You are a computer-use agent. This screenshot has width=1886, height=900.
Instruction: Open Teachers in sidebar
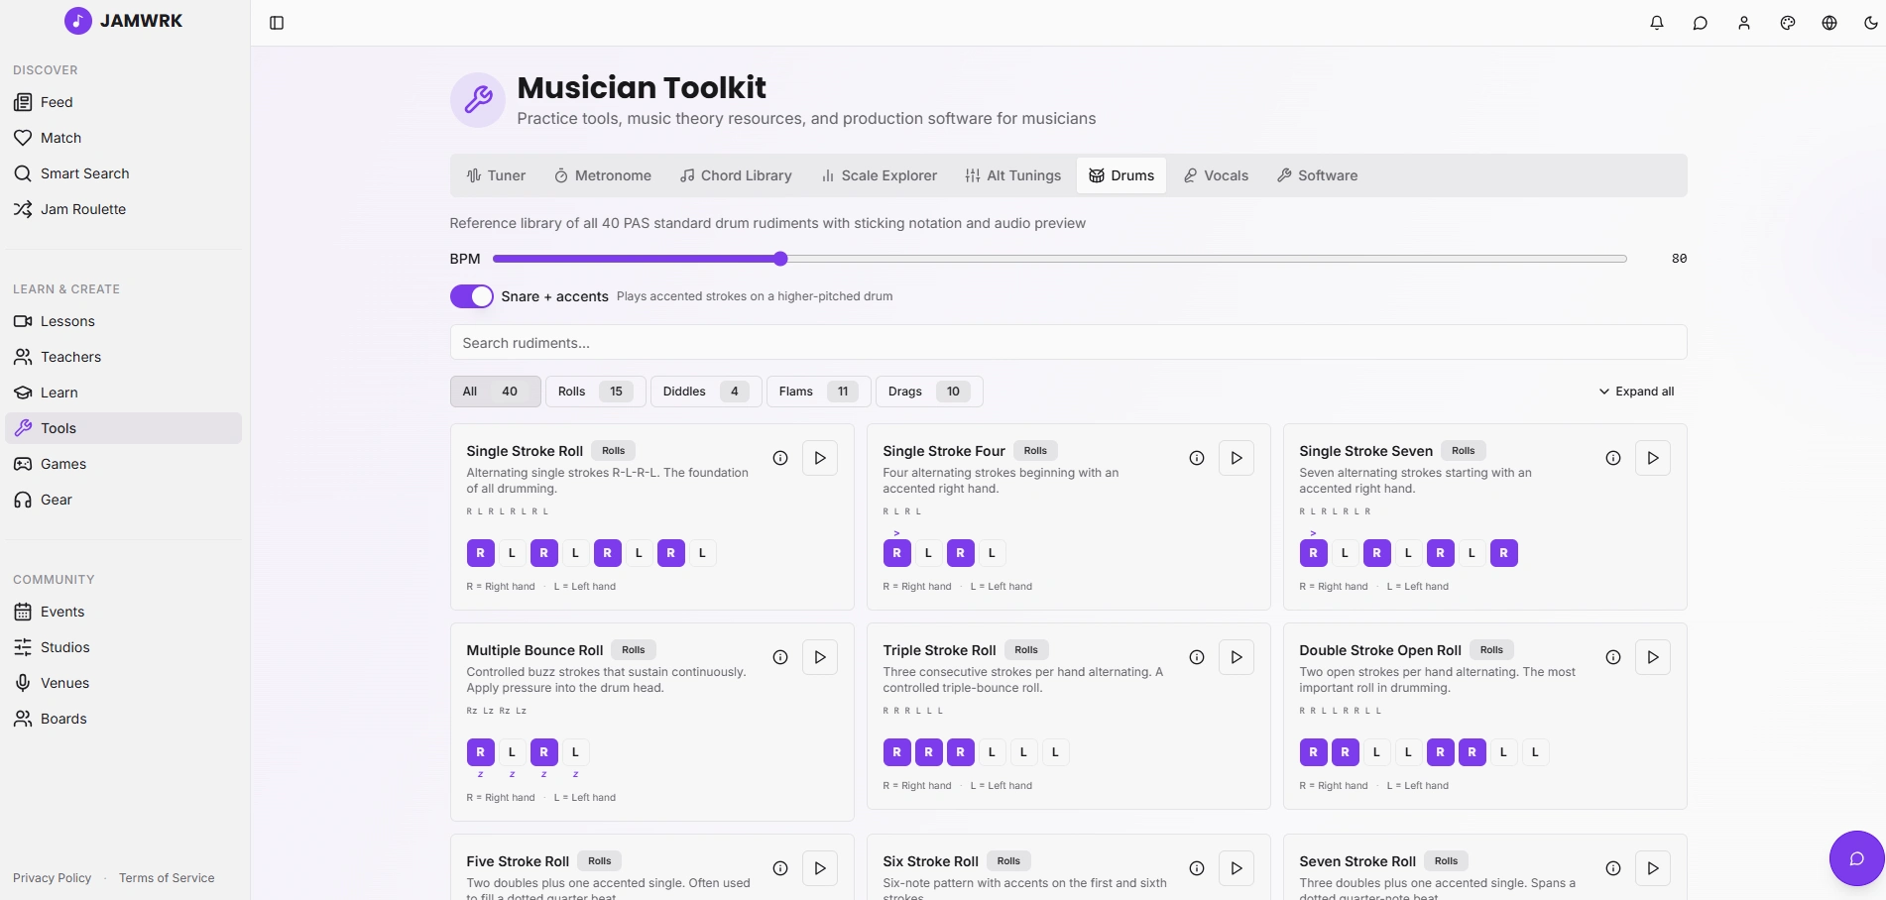tap(124, 357)
